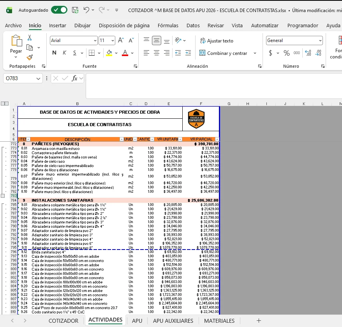The image size is (342, 327).
Task: Click the Pegar paste icon
Action: coord(17,41)
